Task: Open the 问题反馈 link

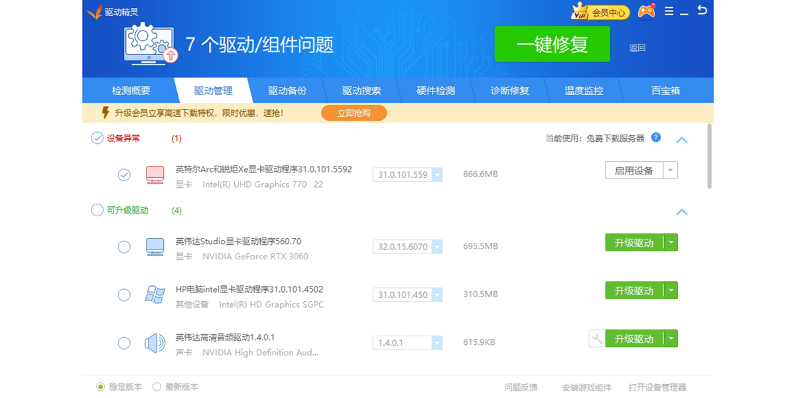Action: (x=521, y=387)
